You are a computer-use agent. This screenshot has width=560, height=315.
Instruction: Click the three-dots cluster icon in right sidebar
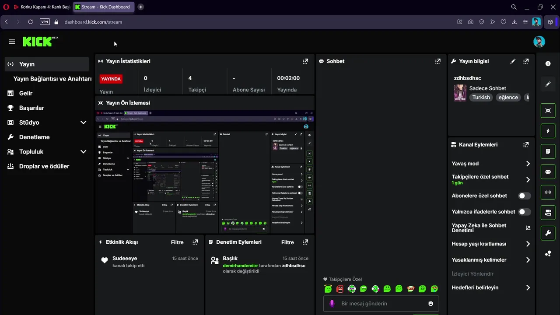pos(548,253)
